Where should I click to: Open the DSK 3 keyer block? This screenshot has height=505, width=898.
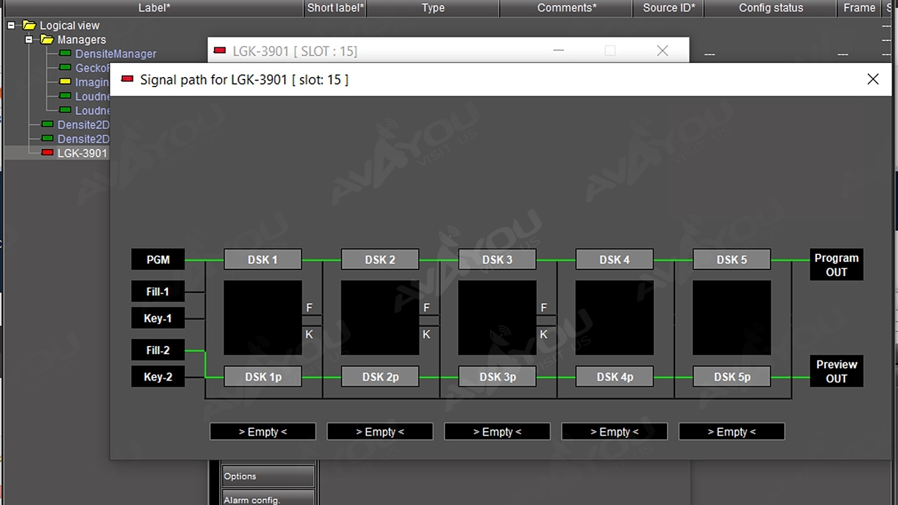[x=497, y=259]
